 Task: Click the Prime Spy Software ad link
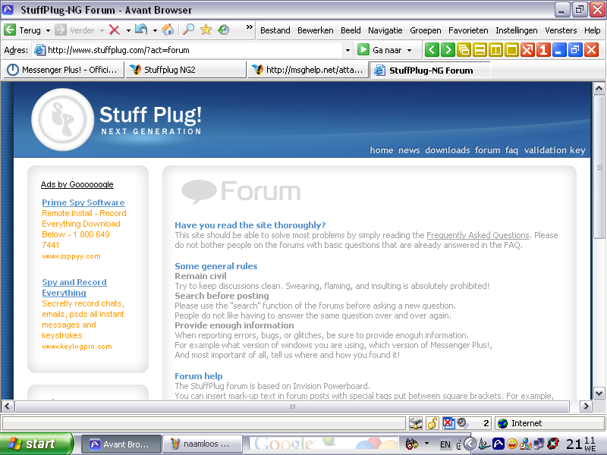[x=83, y=202]
